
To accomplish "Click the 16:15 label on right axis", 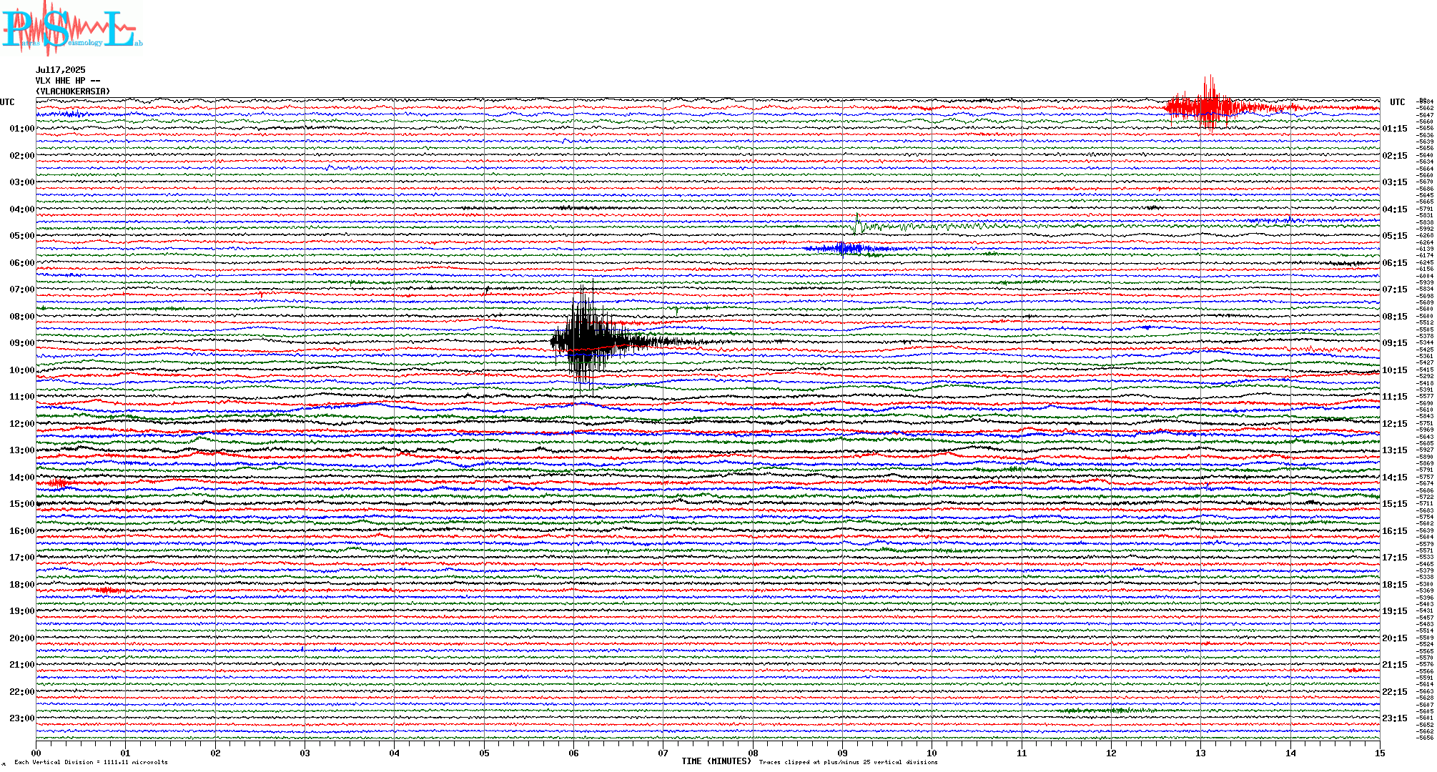I will coord(1395,531).
